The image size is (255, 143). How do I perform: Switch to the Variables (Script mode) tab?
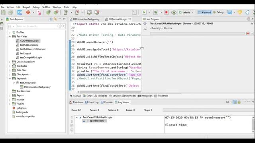pos(122,96)
